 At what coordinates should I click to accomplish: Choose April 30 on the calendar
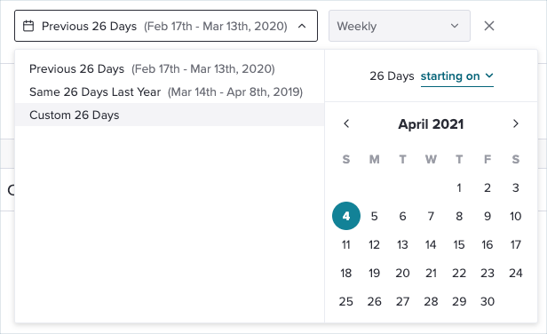[488, 301]
